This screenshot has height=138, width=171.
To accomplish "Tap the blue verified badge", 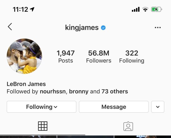I will [x=103, y=28].
